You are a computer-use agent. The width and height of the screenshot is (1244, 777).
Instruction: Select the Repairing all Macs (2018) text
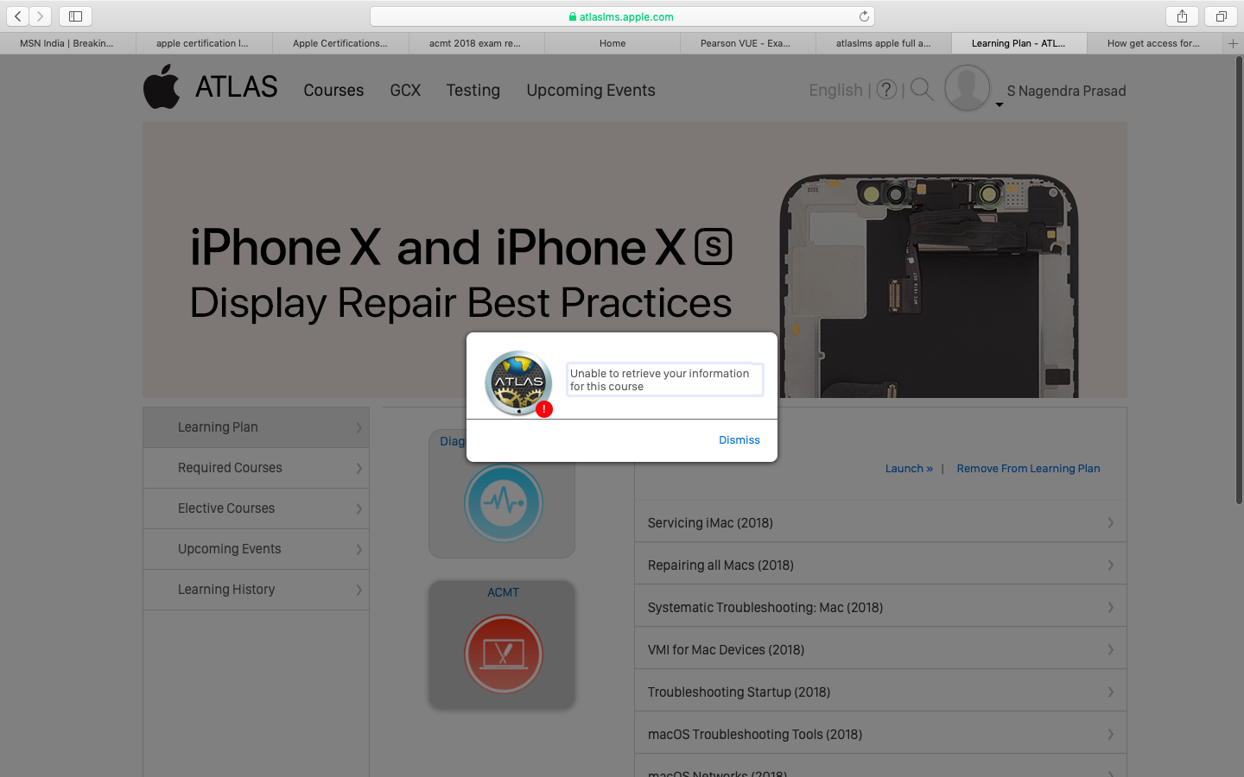720,565
